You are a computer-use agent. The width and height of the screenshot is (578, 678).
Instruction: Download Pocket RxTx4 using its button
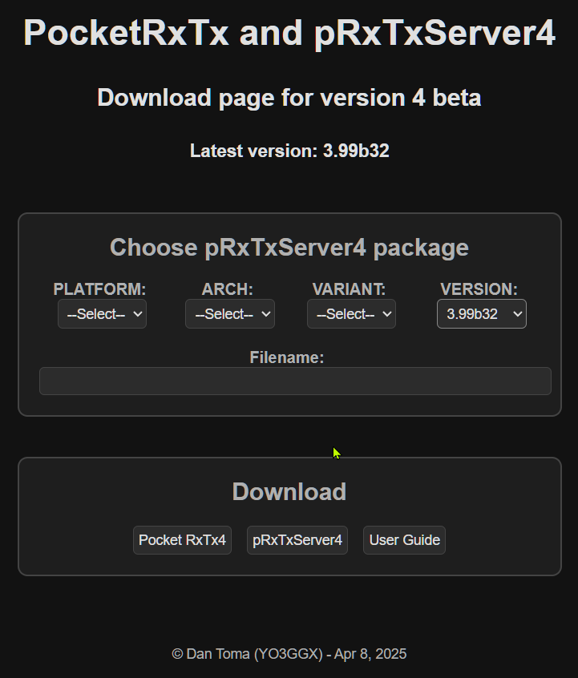tap(182, 540)
